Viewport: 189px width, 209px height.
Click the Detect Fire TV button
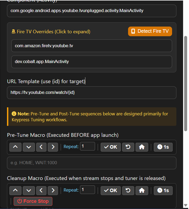[x=150, y=31]
